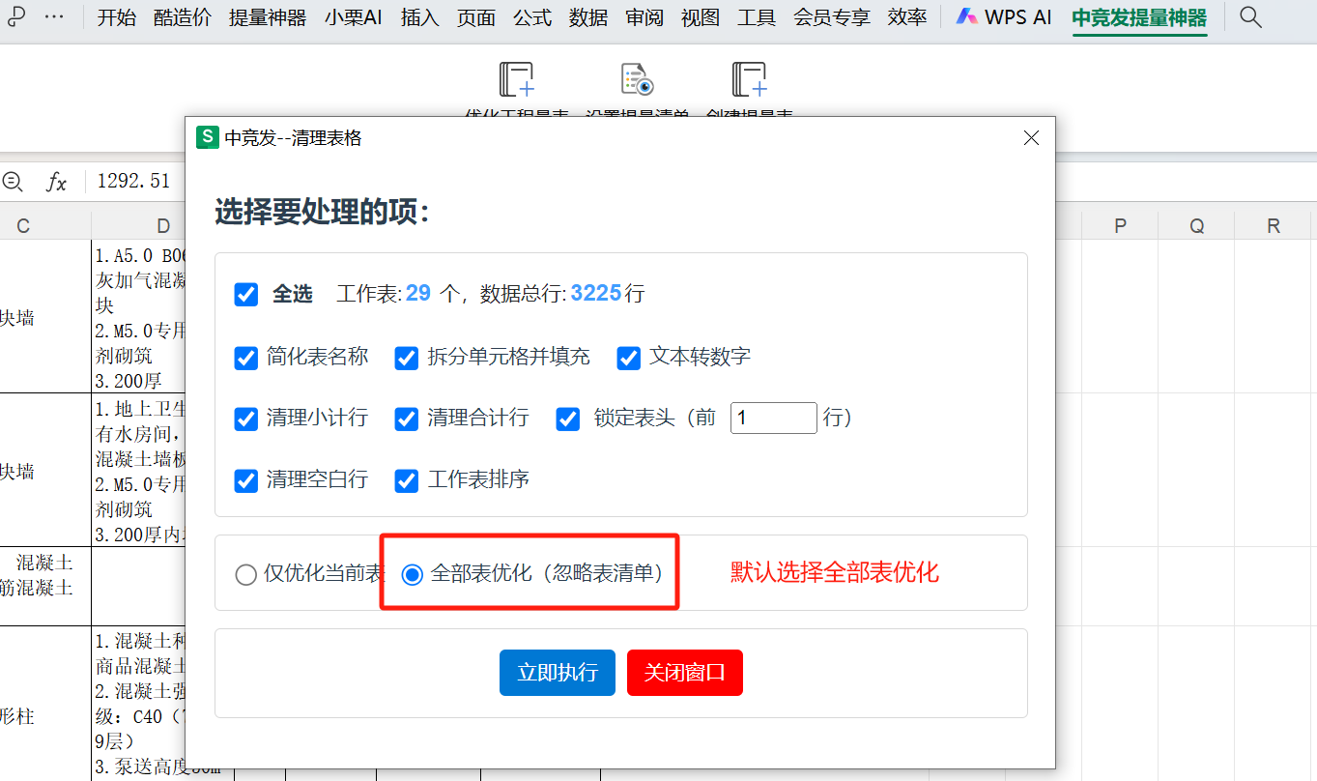The width and height of the screenshot is (1317, 781).
Task: Click the WPS AI logo icon
Action: 966,17
